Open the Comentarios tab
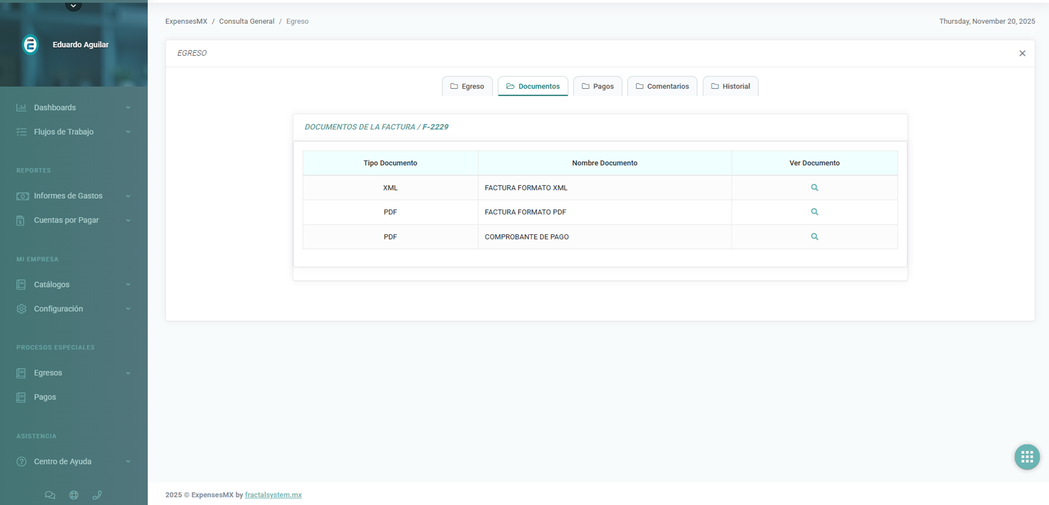The image size is (1049, 505). point(662,86)
